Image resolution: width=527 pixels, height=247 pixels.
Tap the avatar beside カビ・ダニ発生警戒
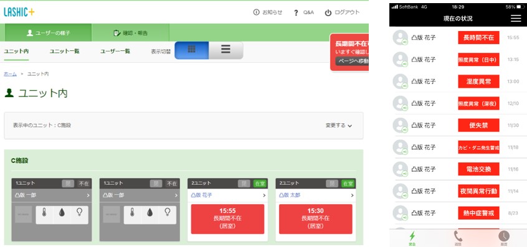401,147
